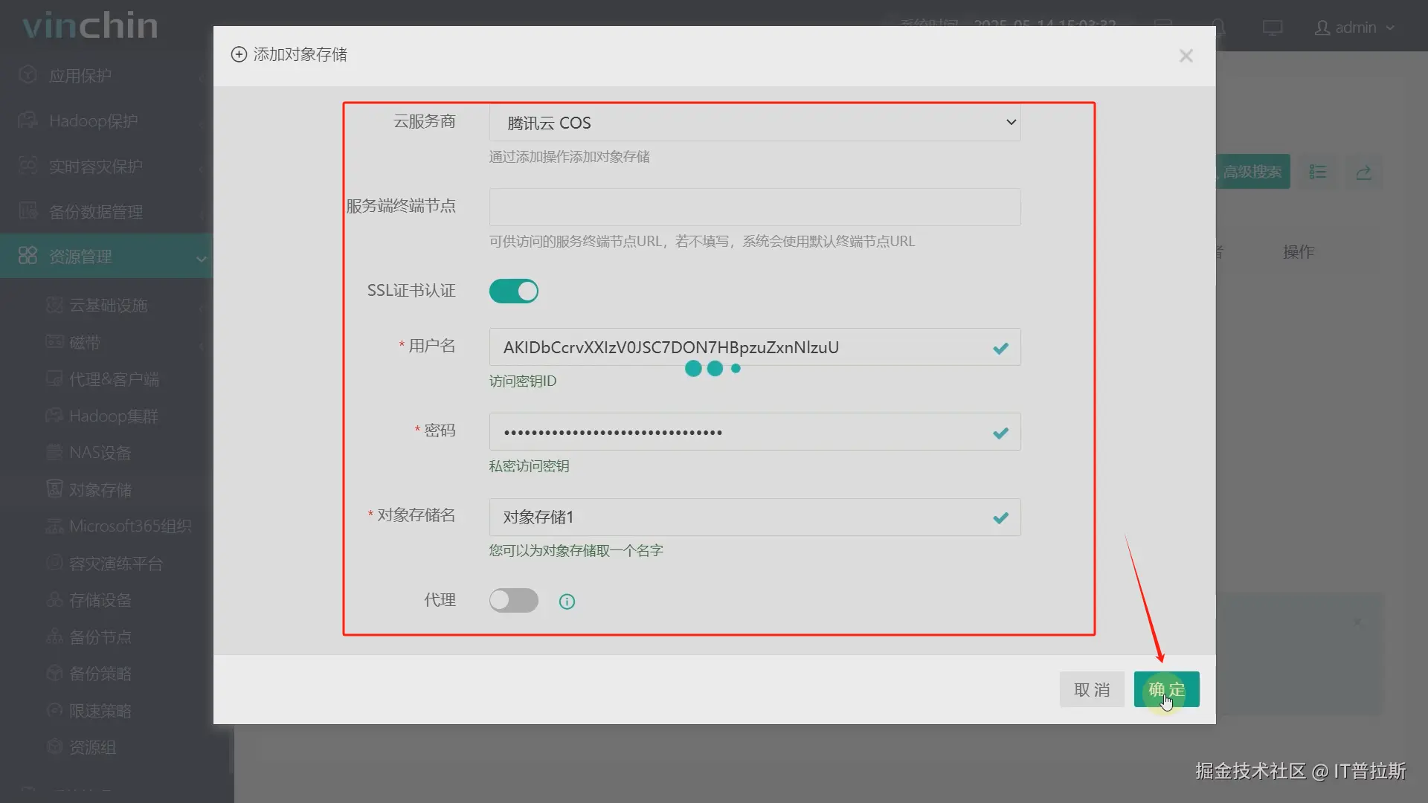Click the monitor screen icon in header

(x=1272, y=28)
